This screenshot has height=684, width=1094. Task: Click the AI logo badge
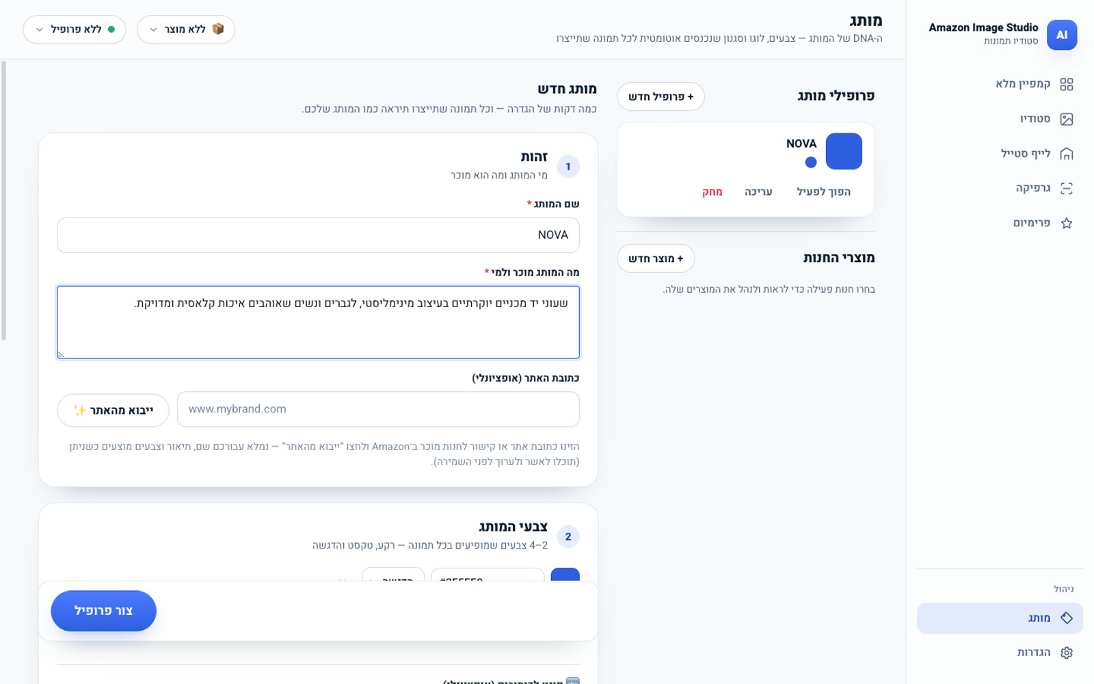(x=1062, y=35)
